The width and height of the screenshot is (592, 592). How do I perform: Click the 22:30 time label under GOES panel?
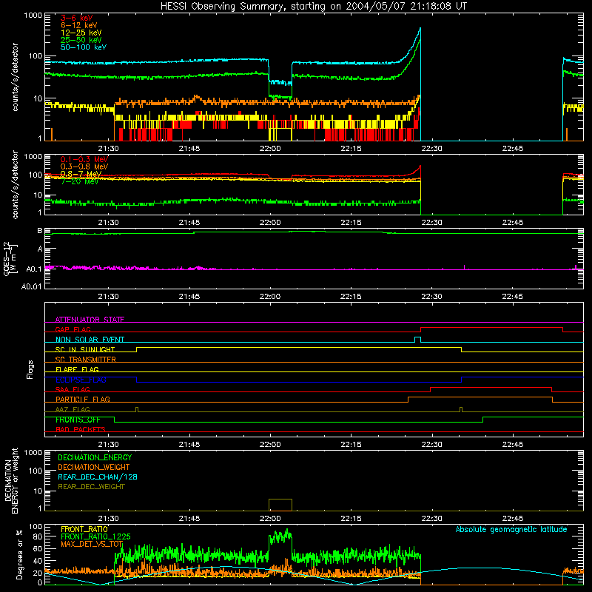click(x=431, y=297)
